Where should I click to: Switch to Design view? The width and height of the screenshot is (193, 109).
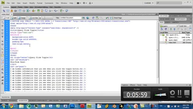[22, 18]
